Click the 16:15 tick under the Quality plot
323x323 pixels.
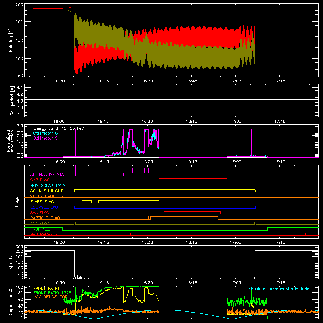coord(103,283)
